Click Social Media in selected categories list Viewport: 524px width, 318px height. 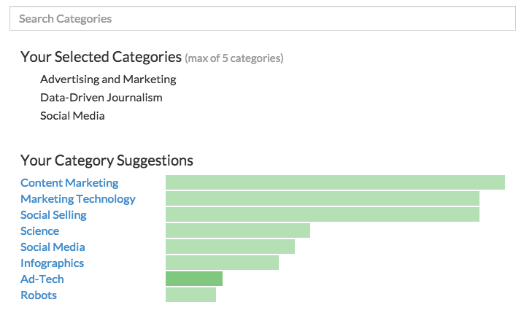coord(72,115)
